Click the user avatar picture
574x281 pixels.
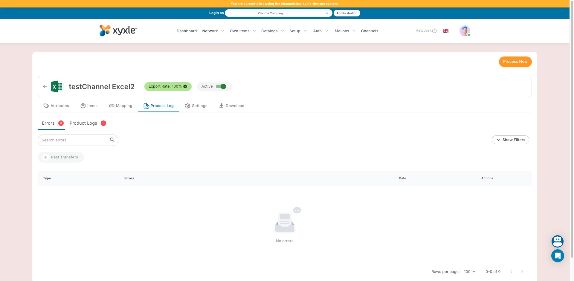tap(464, 31)
